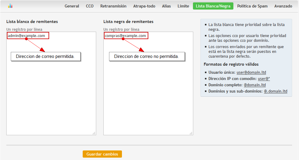Select the Atrapa-todo tab
The image size is (299, 160).
(x=144, y=6)
